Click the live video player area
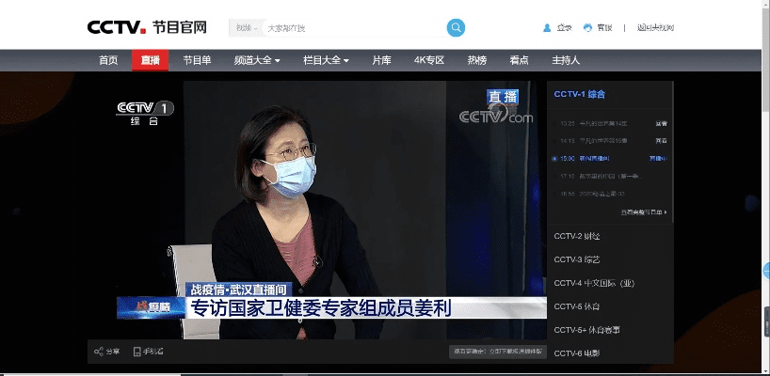Viewport: 770px width, 376px height. (316, 210)
